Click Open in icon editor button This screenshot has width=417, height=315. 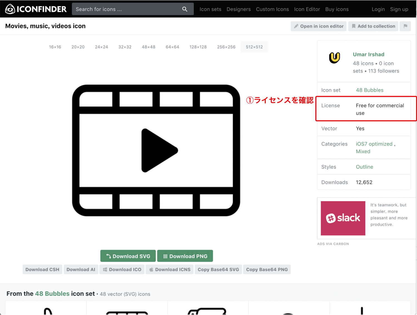pyautogui.click(x=319, y=26)
